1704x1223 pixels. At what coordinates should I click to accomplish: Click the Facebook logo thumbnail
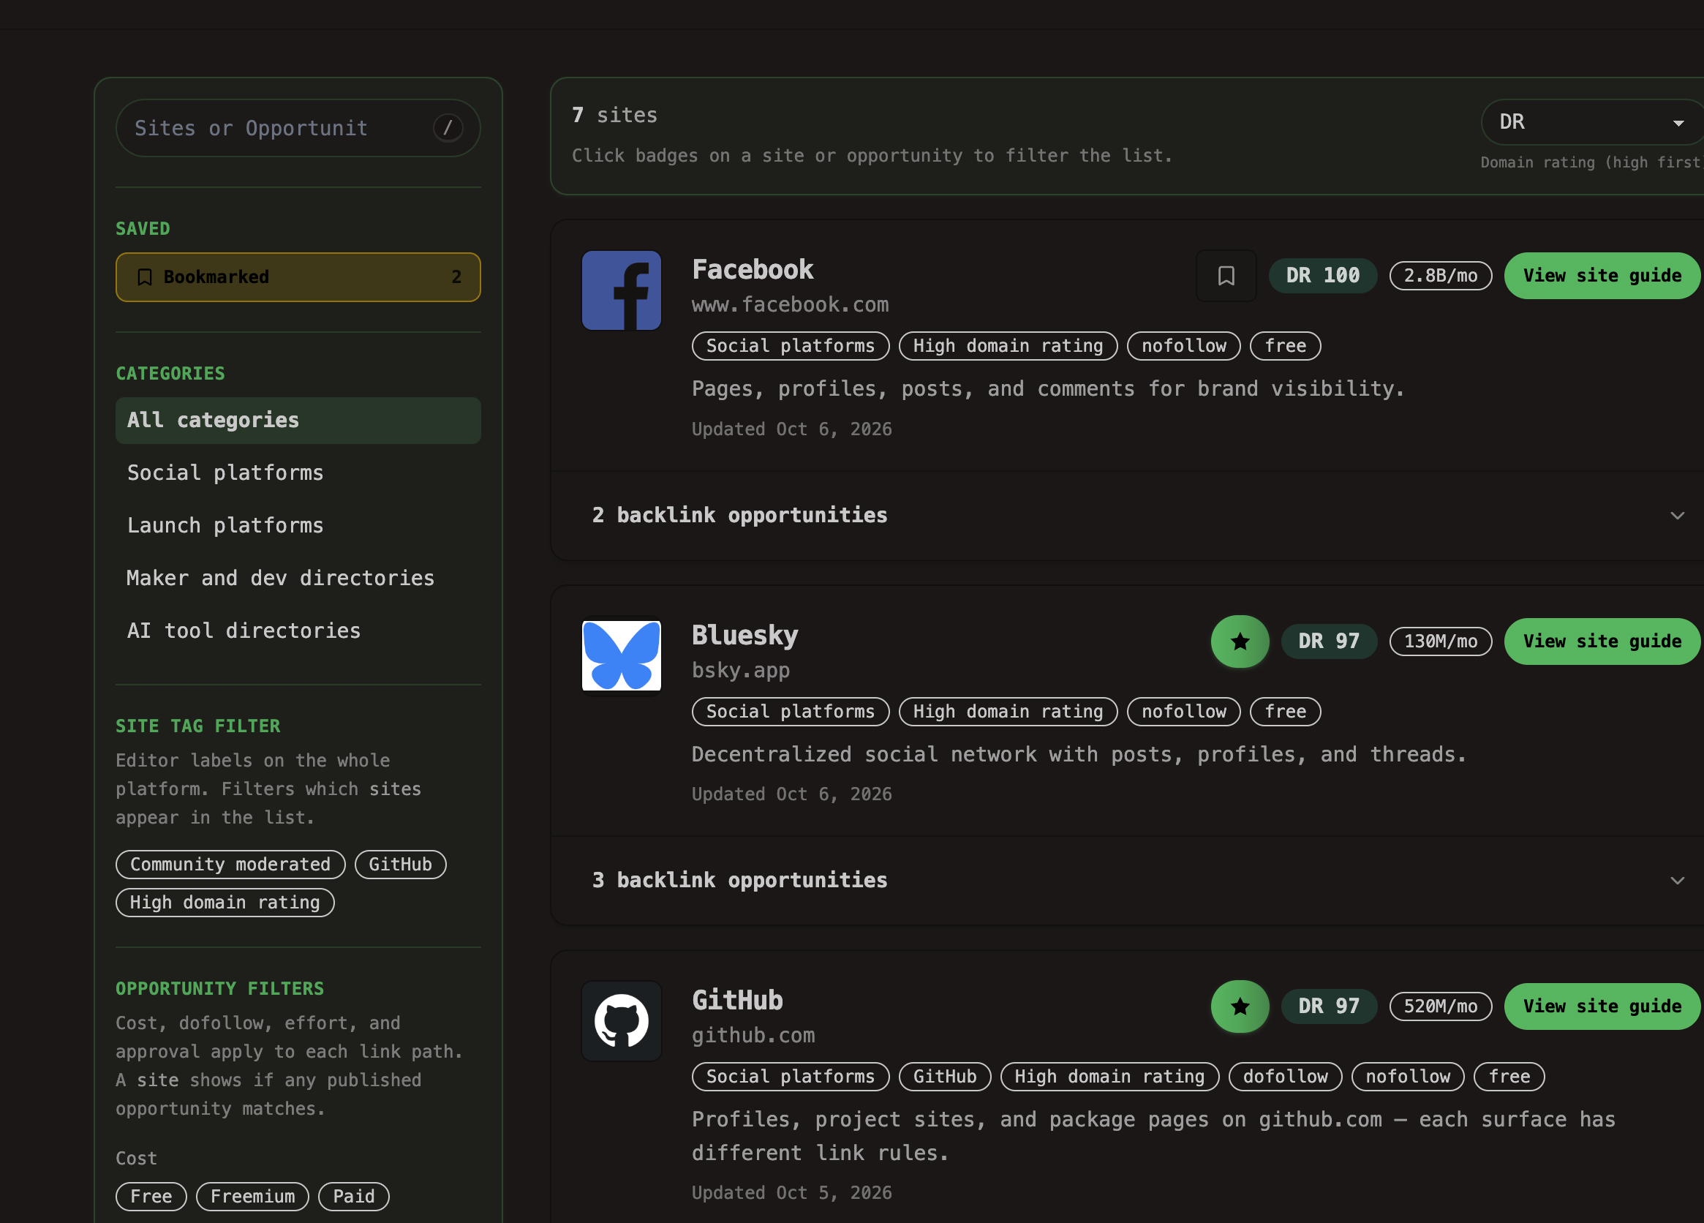(622, 290)
